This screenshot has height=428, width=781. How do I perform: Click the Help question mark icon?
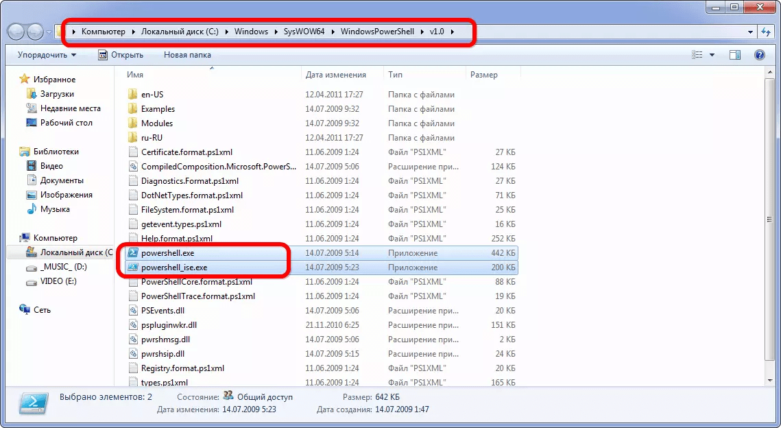pyautogui.click(x=760, y=55)
